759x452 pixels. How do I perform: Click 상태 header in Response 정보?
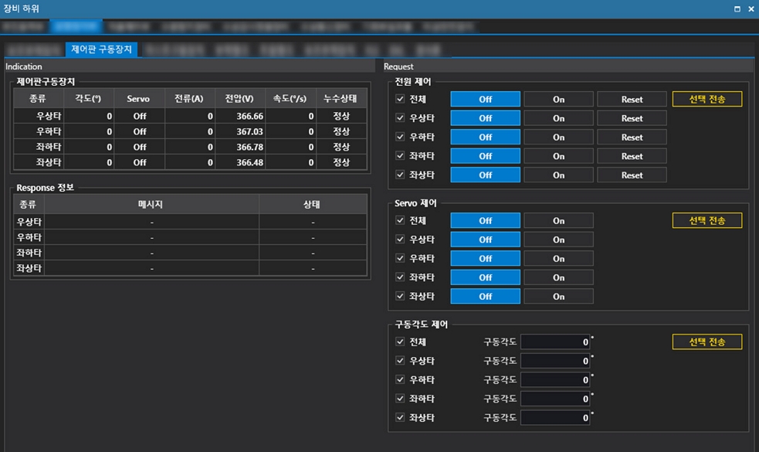[x=312, y=204]
